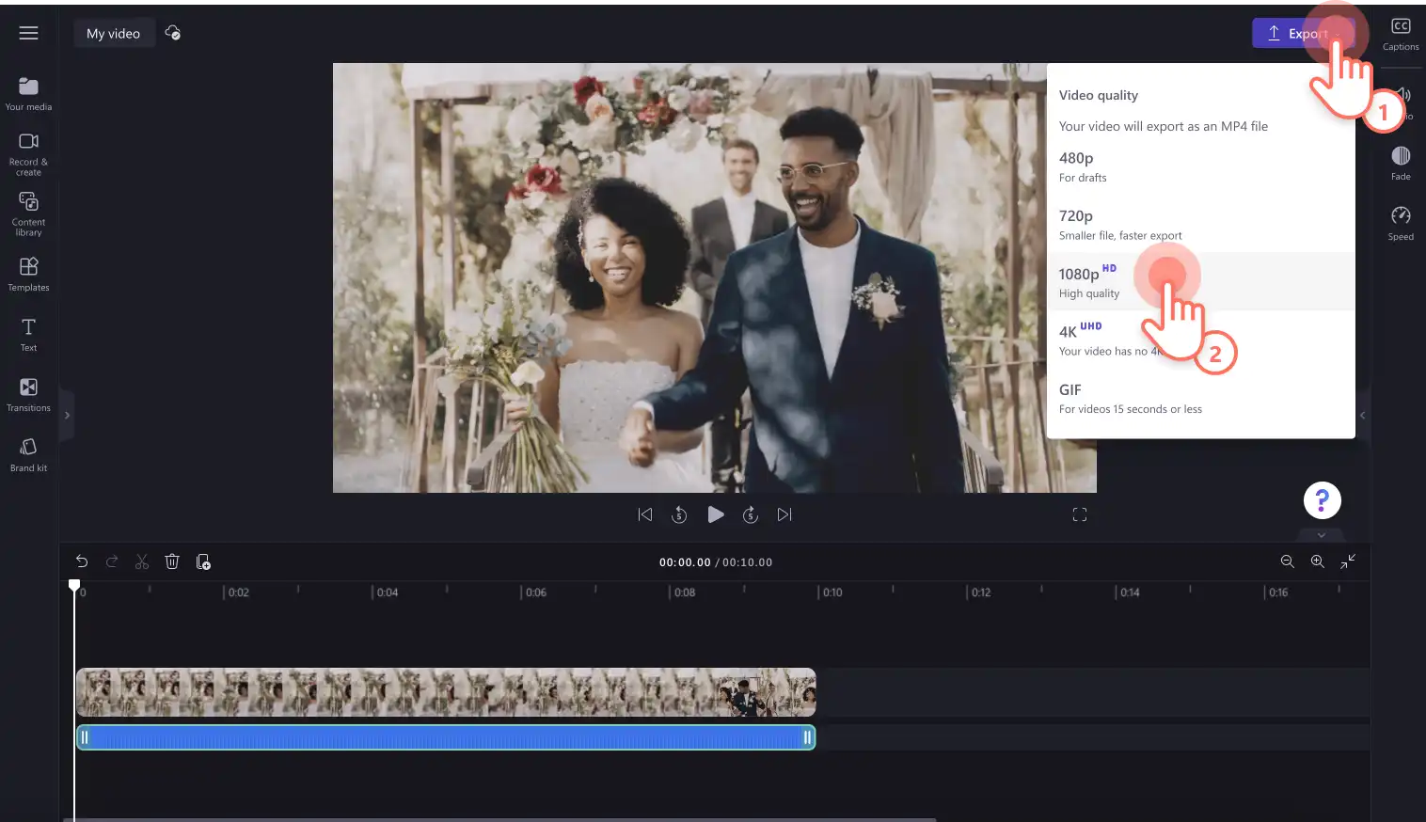The width and height of the screenshot is (1426, 822).
Task: Select 480p For drafts quality
Action: click(1200, 166)
